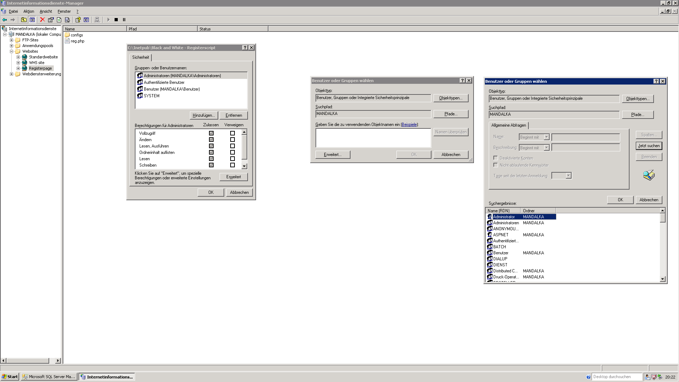The image size is (679, 382).
Task: Click the Up One Level folder icon
Action: [x=24, y=20]
